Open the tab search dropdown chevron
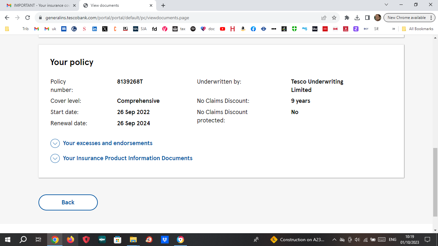This screenshot has width=438, height=246. (386, 5)
